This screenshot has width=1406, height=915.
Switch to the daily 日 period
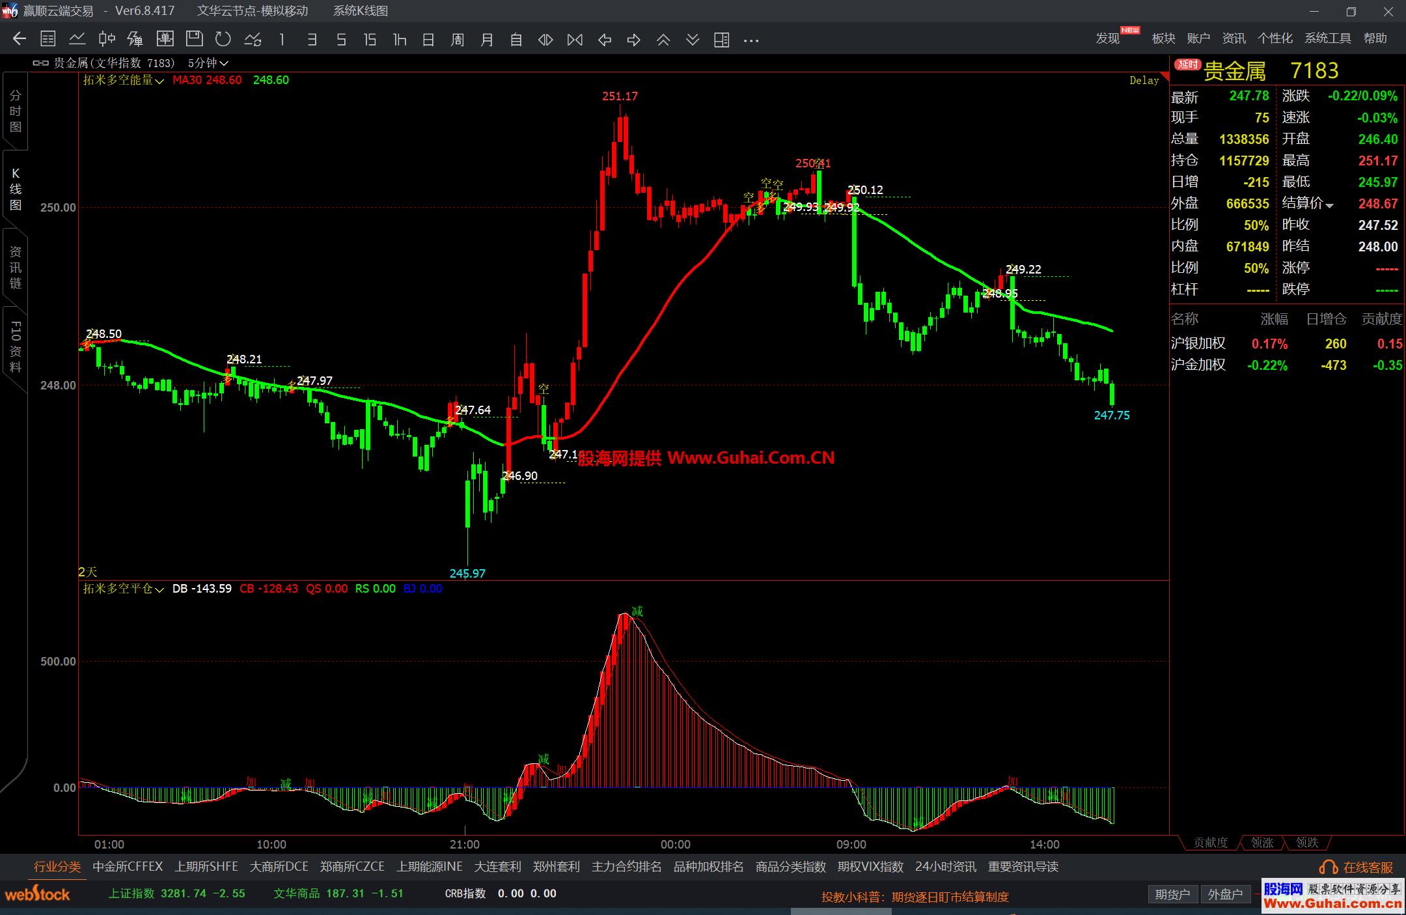coord(428,40)
